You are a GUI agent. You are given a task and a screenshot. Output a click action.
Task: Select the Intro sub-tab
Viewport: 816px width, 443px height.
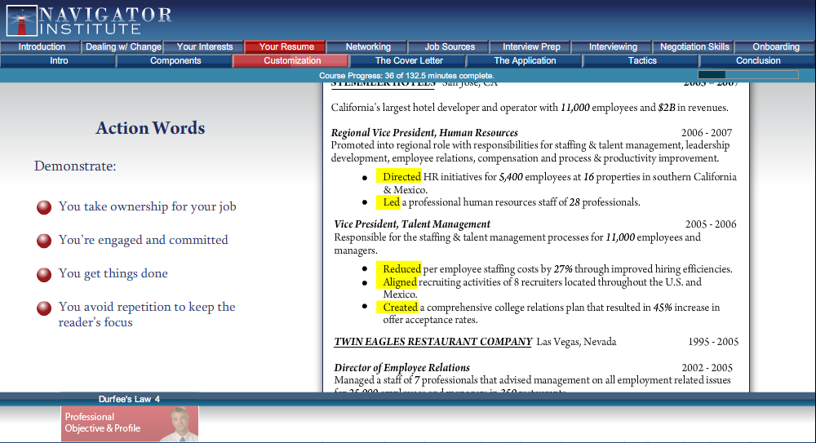pyautogui.click(x=59, y=60)
